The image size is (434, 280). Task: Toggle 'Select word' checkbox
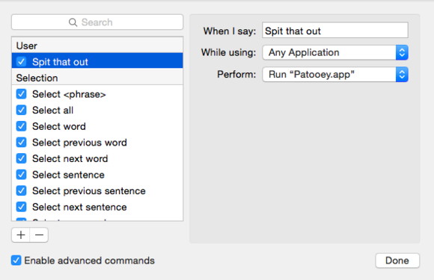click(x=21, y=126)
